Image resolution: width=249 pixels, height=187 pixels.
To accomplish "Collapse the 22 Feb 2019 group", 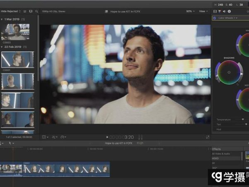I will coord(2,47).
